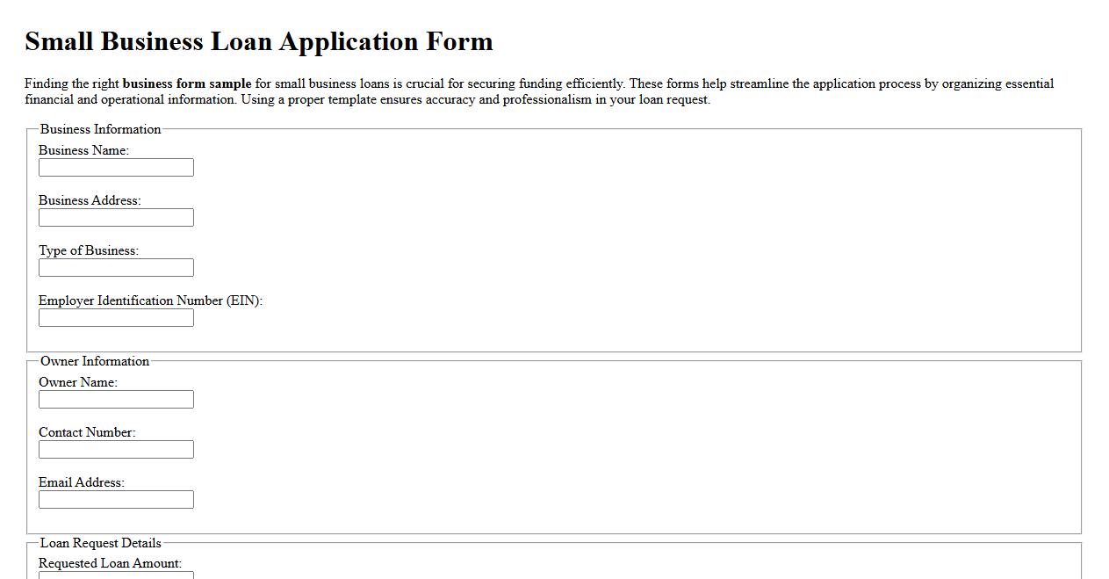Click the Business Name input field
This screenshot has width=1109, height=579.
point(115,167)
